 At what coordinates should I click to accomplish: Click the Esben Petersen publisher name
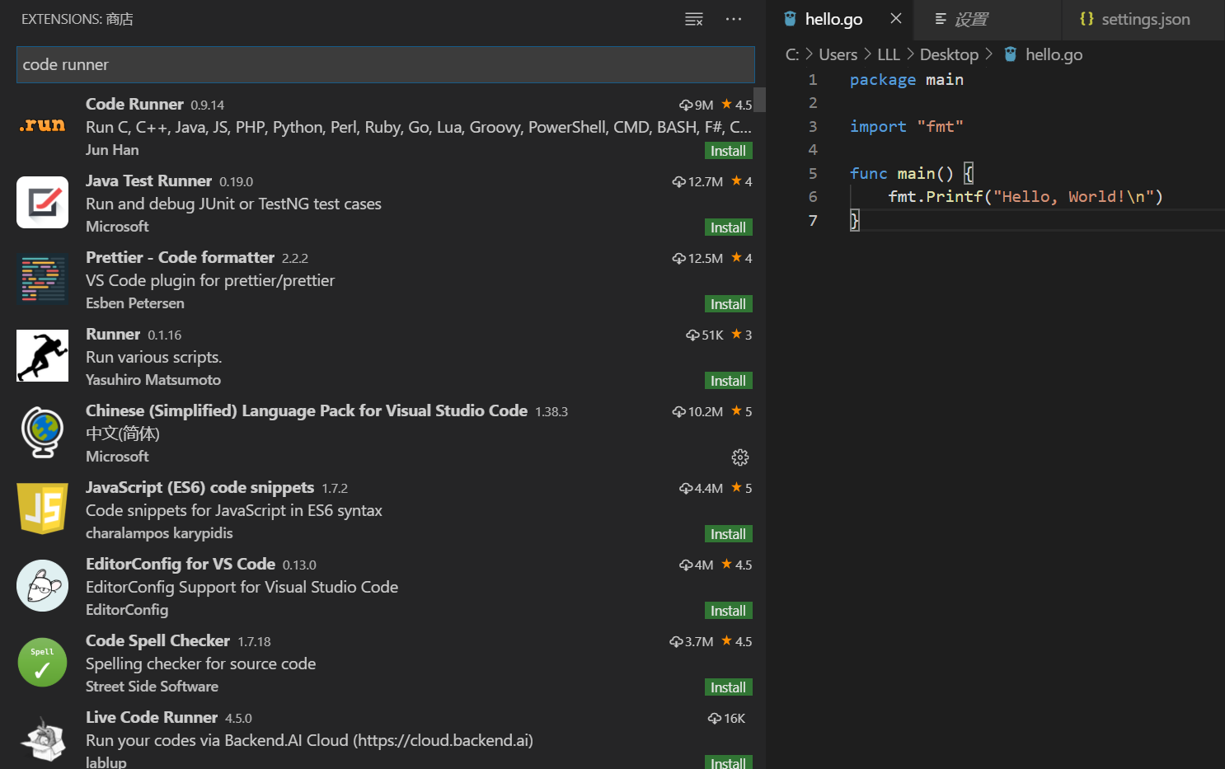pyautogui.click(x=135, y=303)
